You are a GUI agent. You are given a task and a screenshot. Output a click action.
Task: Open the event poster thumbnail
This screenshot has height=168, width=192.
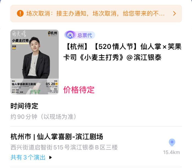tap(35, 62)
